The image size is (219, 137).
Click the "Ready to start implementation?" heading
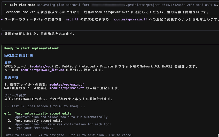pyautogui.click(x=31, y=48)
